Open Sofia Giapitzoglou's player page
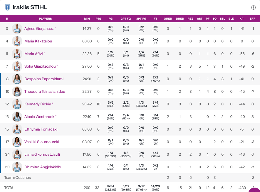 [x=40, y=66]
